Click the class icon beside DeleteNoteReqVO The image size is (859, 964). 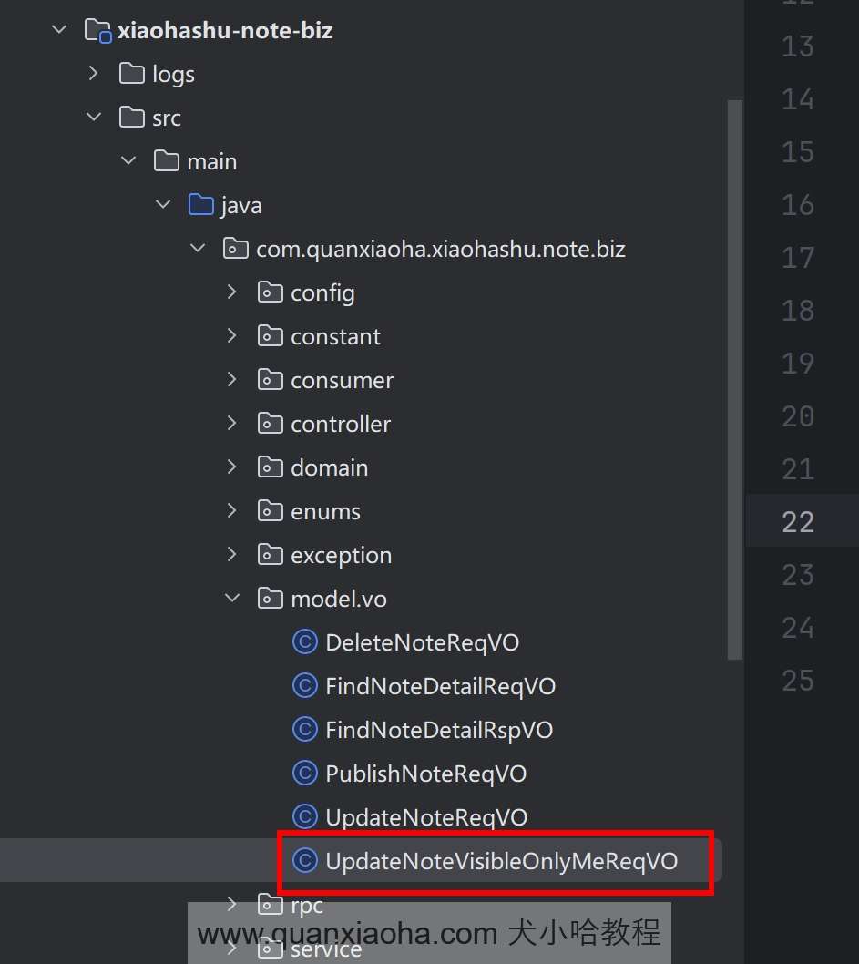(x=304, y=642)
